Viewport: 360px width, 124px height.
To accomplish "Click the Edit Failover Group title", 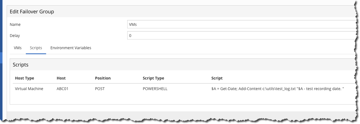I will 32,12.
